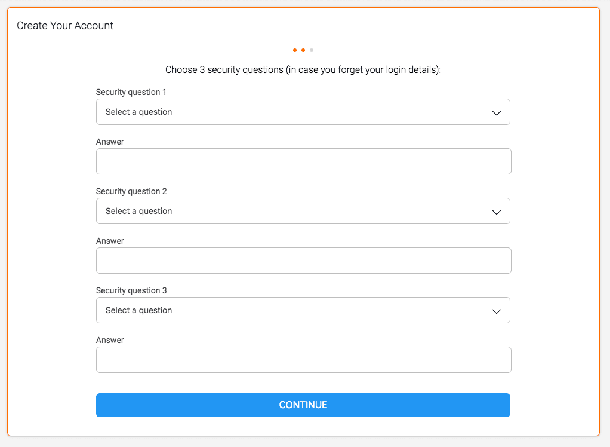
Task: Click the first orange progress dot
Action: [x=295, y=50]
